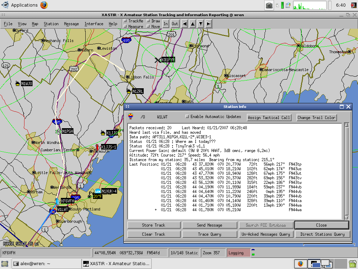Click the show desktop icon in bottom panel
The image size is (358, 269).
point(5,264)
